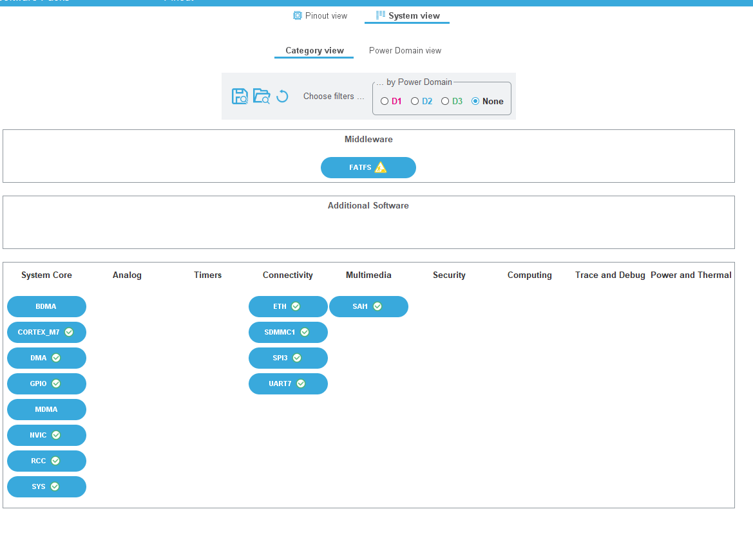Click the Power and Thermal column heading
This screenshot has width=753, height=536.
point(691,275)
